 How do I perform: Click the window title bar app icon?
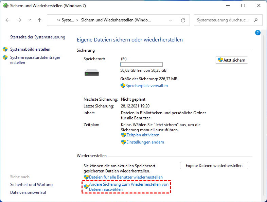click(6, 6)
